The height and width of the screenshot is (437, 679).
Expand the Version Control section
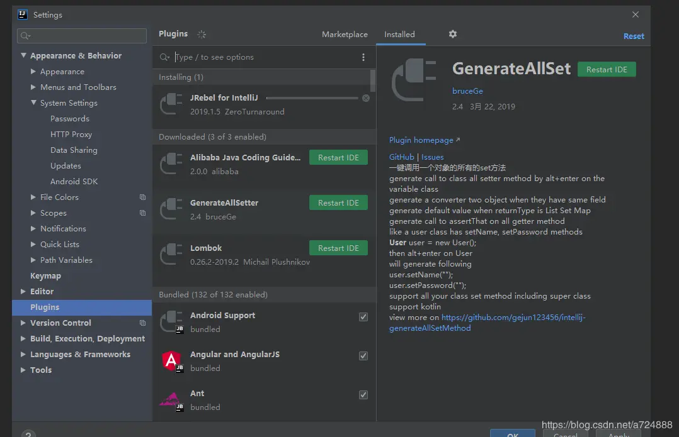[x=23, y=323]
